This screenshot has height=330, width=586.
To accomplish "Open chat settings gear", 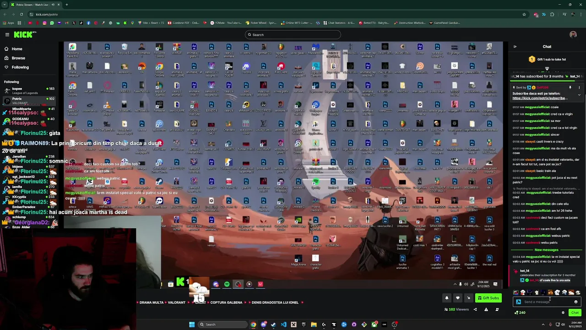I will [563, 313].
